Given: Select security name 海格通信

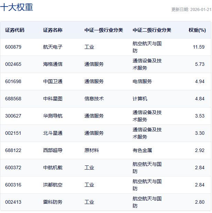Looking at the screenshot, I should click(x=53, y=64).
